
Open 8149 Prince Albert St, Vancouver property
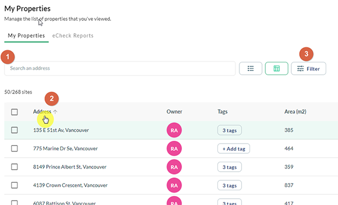tap(70, 167)
